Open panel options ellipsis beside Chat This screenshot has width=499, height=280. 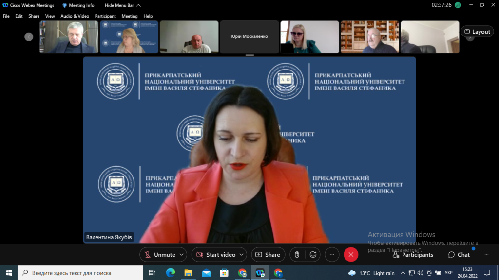pos(486,255)
